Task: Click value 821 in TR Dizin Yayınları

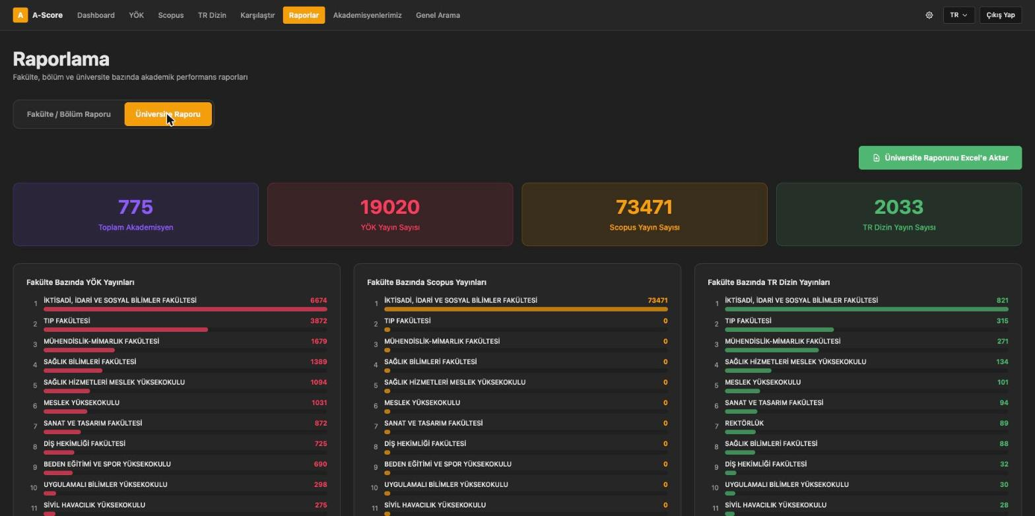Action: (1002, 300)
